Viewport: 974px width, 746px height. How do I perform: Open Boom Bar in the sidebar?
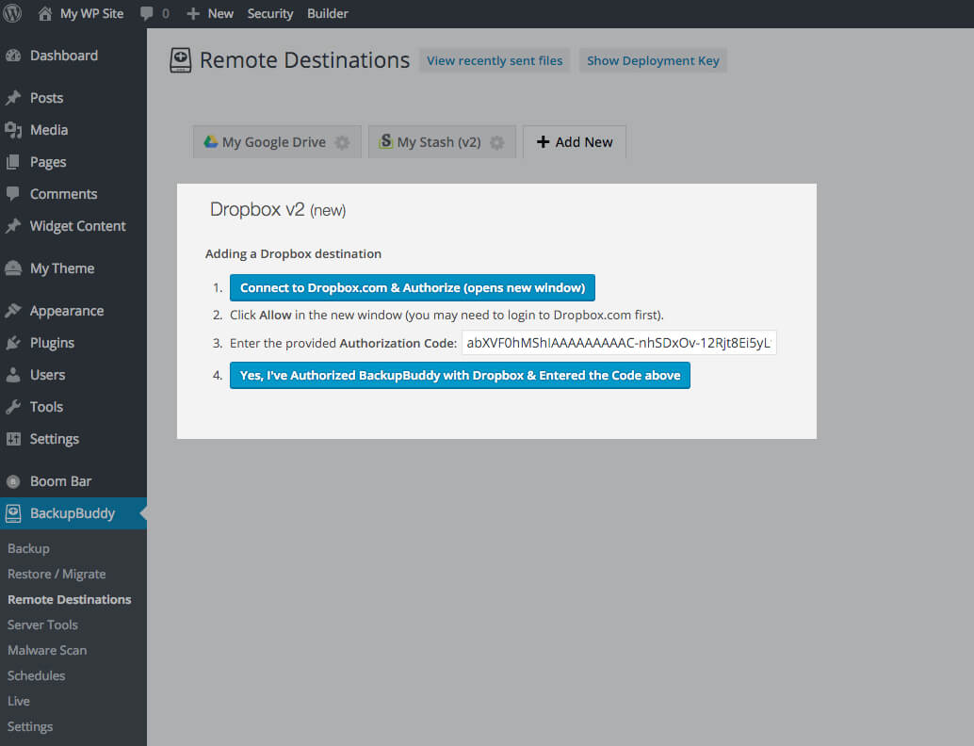pyautogui.click(x=61, y=481)
